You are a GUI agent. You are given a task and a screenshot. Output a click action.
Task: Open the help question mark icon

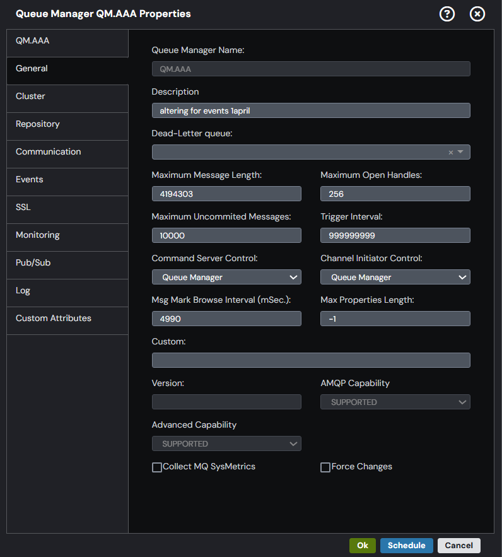(447, 15)
